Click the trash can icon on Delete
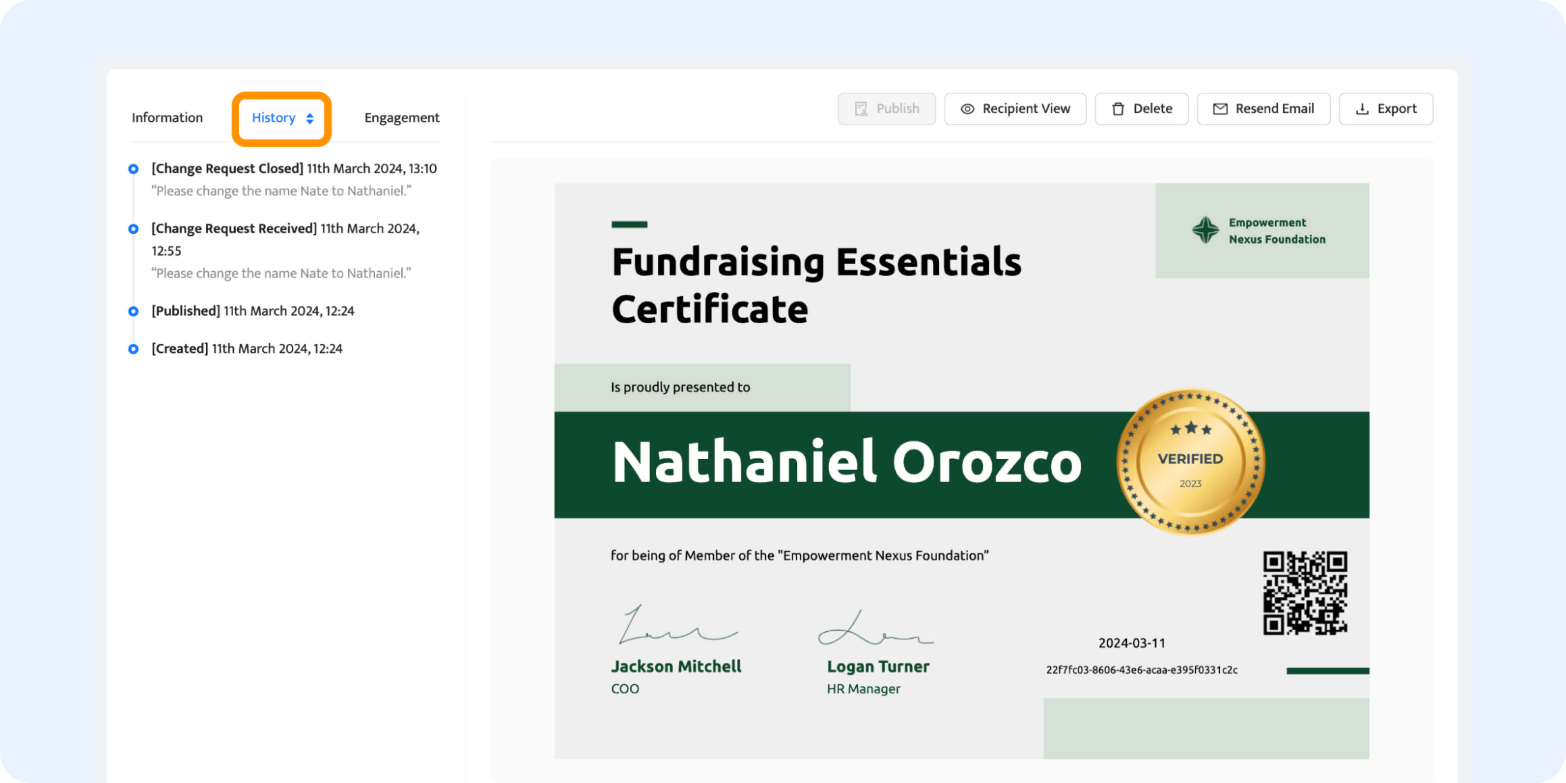1566x783 pixels. [1117, 109]
